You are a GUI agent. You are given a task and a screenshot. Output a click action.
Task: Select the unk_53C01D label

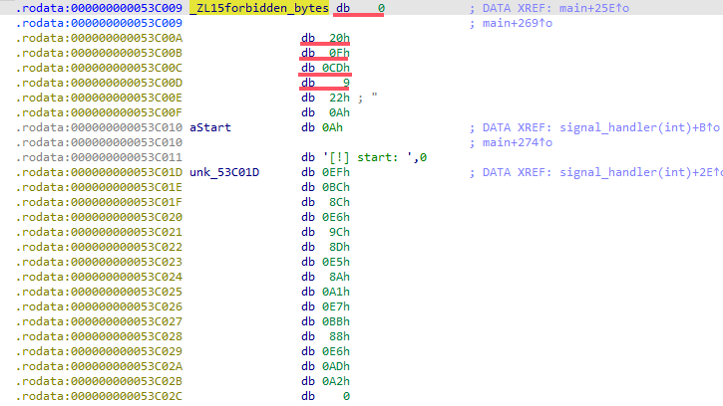226,172
